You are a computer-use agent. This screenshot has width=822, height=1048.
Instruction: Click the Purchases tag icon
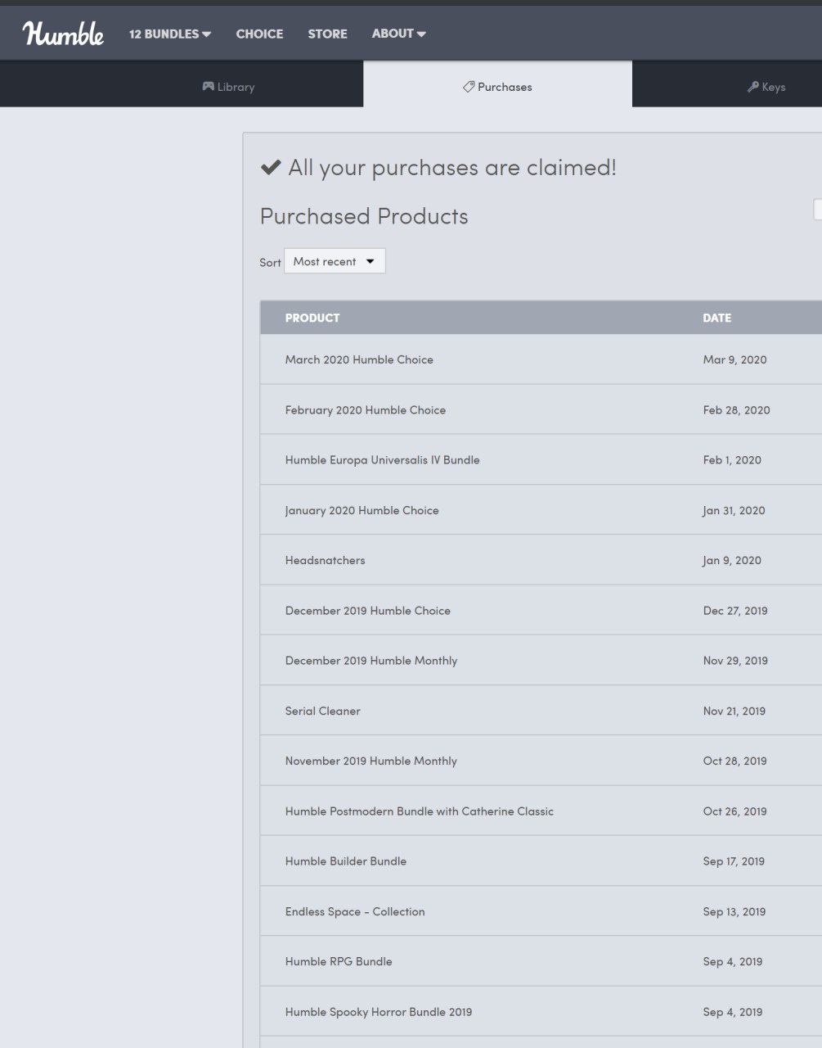pos(469,86)
